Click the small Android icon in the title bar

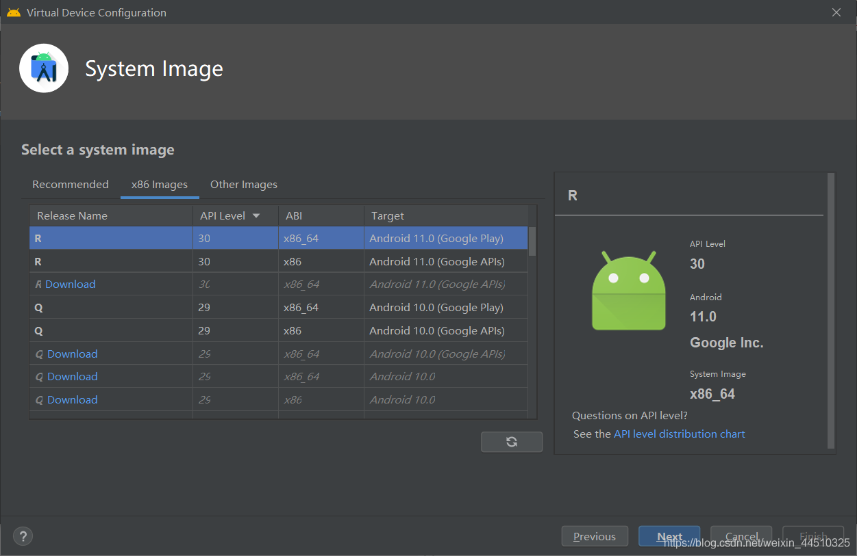tap(14, 12)
